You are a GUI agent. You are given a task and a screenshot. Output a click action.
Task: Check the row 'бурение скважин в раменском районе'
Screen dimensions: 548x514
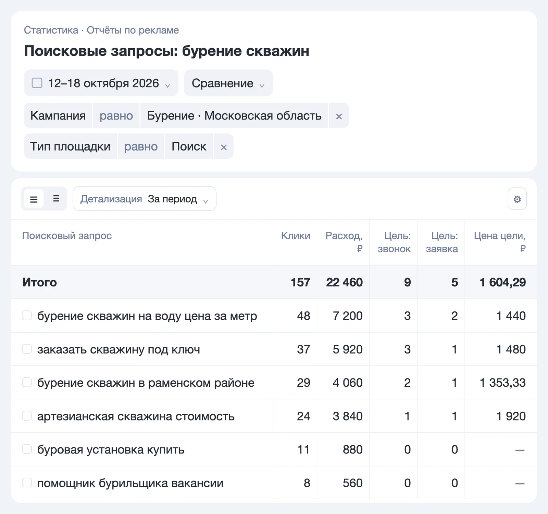coord(27,382)
